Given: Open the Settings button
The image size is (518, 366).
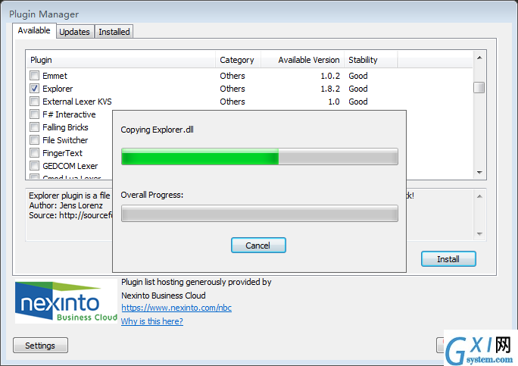Looking at the screenshot, I should [40, 346].
